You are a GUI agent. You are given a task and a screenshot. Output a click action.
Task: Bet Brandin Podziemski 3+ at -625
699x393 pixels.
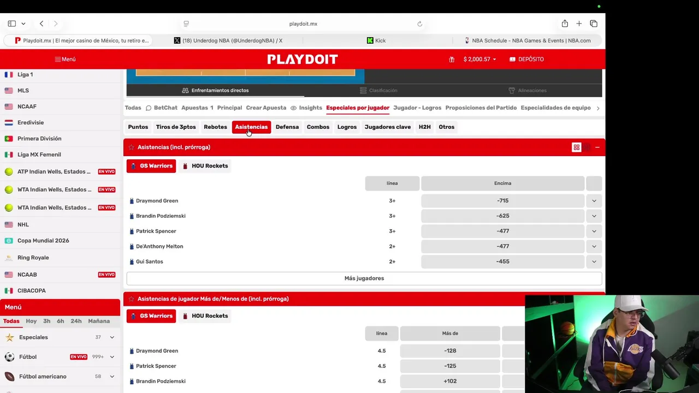[x=503, y=216]
